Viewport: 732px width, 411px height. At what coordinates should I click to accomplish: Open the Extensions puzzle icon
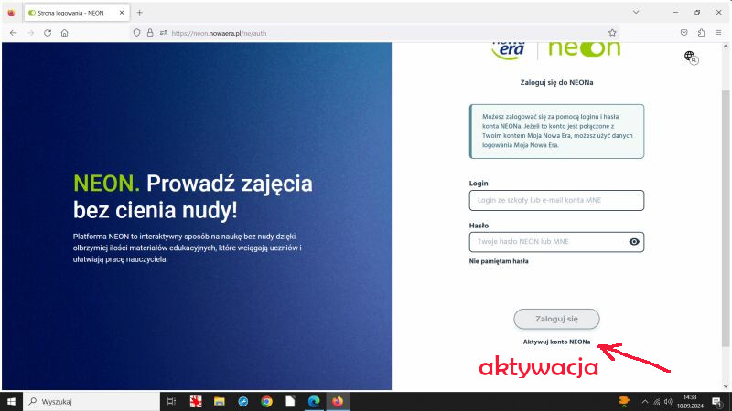click(701, 33)
